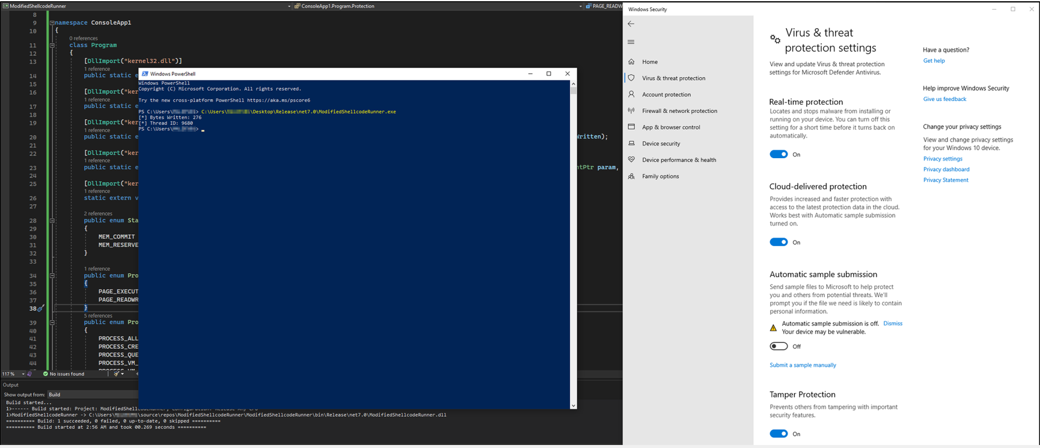Turn on the Automatic sample submission toggle
This screenshot has height=448, width=1040.
coord(778,346)
